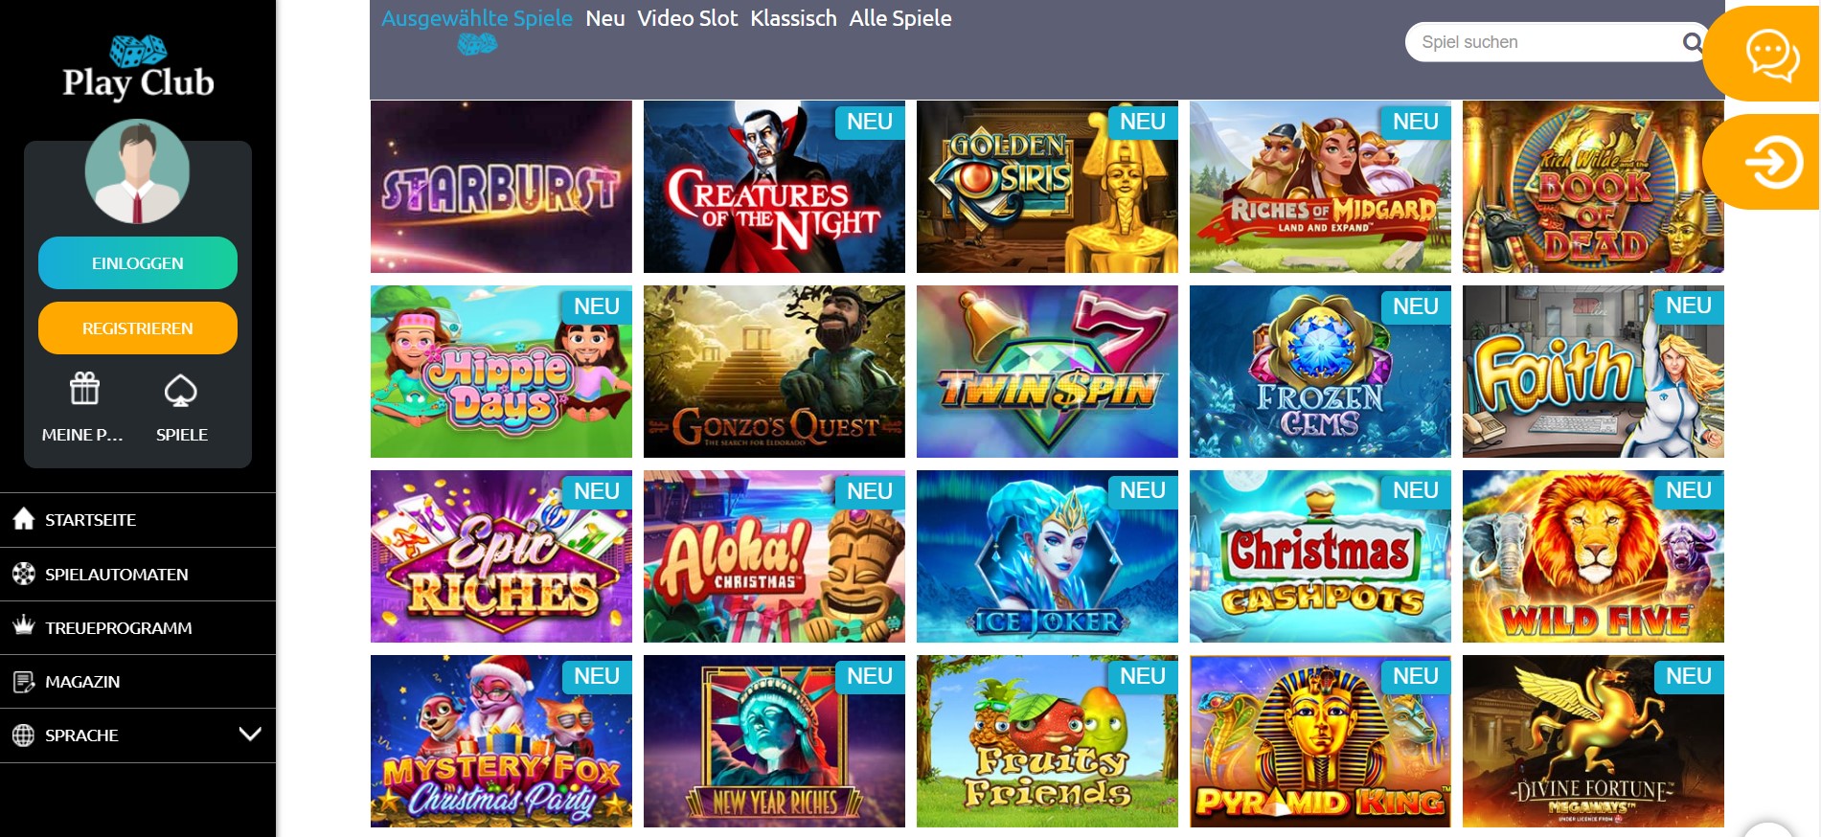Select the Pyramid King game thumbnail
Image resolution: width=1821 pixels, height=837 pixels.
[x=1320, y=741]
